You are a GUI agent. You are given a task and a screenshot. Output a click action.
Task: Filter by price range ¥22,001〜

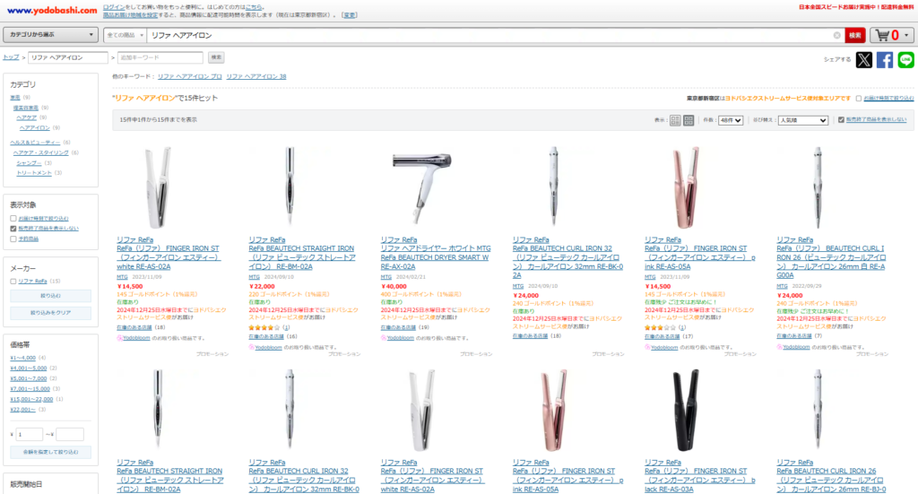(x=22, y=410)
